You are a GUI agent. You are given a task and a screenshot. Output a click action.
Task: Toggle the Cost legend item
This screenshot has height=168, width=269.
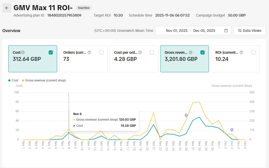[13, 80]
